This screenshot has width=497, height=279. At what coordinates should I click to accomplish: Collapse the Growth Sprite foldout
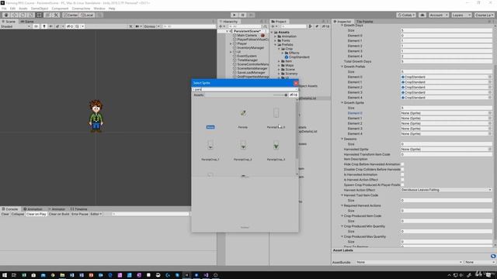(342, 103)
